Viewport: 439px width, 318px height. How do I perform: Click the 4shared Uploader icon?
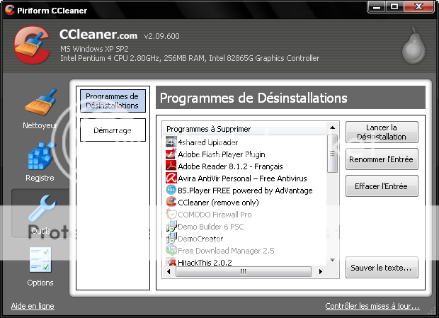click(x=171, y=142)
